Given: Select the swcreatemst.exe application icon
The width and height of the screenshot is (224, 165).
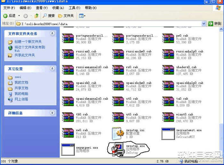Looking at the screenshot, I should 168,134.
